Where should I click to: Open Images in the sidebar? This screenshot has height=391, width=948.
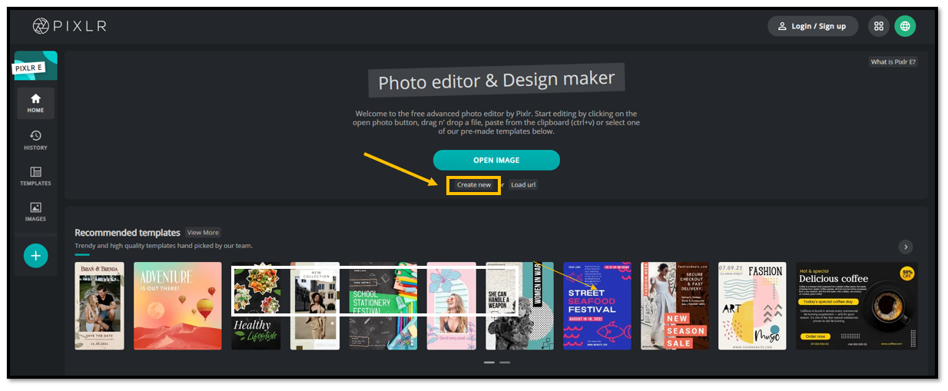coord(36,212)
